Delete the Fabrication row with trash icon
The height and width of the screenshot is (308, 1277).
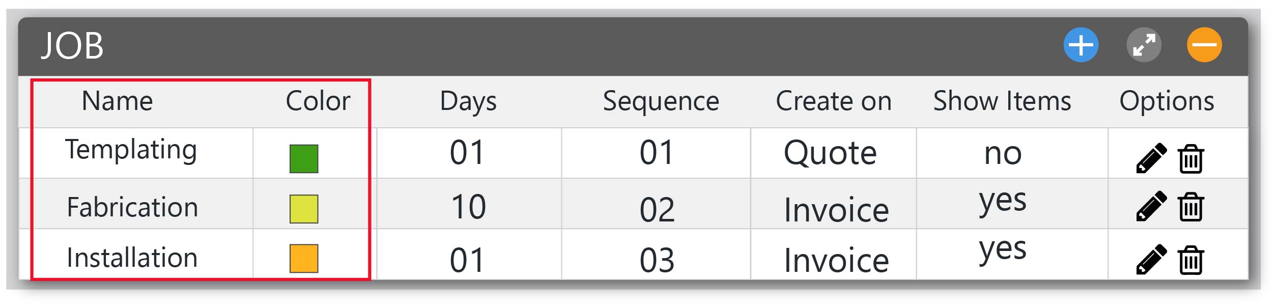point(1190,207)
